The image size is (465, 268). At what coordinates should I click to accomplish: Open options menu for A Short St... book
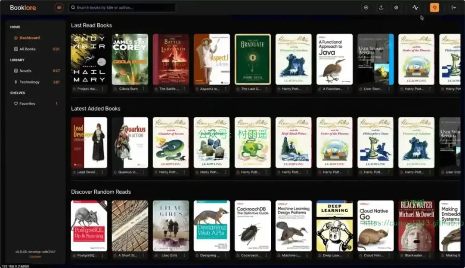pyautogui.click(x=143, y=255)
